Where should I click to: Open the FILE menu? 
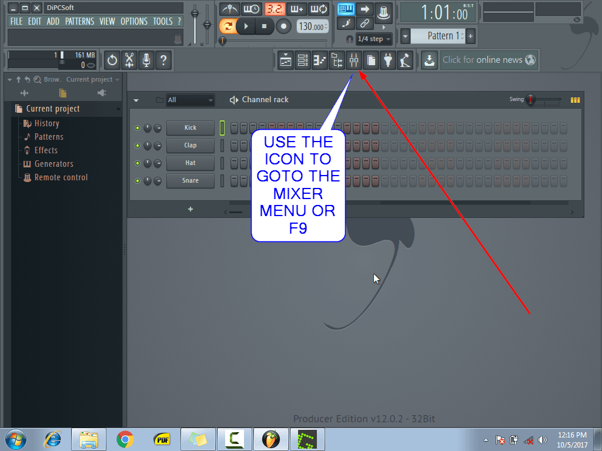(x=16, y=22)
